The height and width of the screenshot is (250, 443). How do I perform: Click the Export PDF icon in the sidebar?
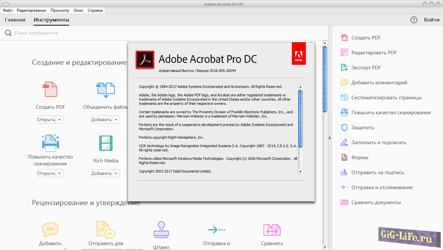(x=344, y=68)
